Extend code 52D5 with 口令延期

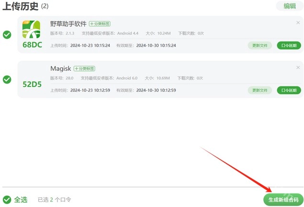[289, 90]
